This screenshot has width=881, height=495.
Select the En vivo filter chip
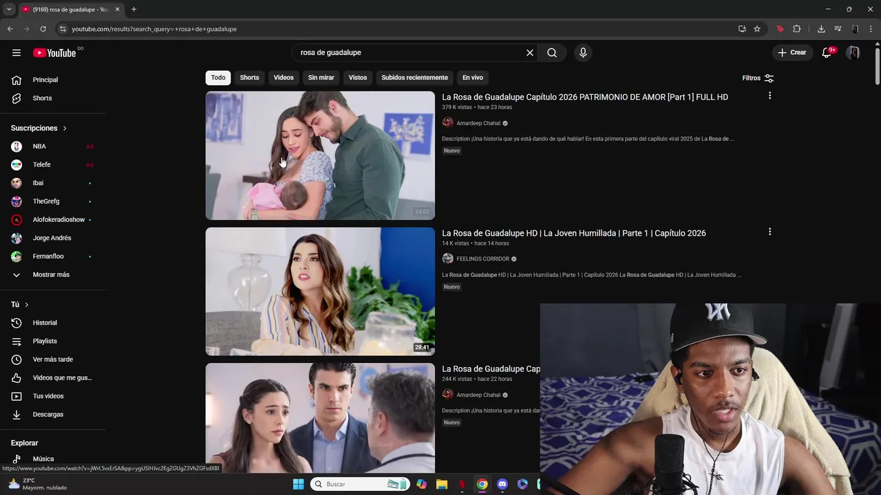(x=473, y=78)
